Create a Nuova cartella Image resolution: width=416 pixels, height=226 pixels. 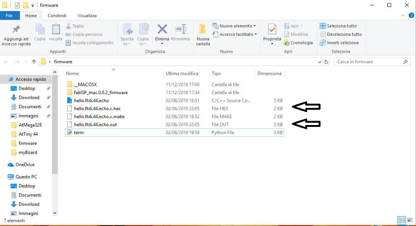coord(203,34)
